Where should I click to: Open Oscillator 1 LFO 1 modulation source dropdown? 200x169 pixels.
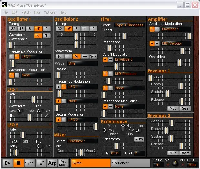tap(36, 57)
